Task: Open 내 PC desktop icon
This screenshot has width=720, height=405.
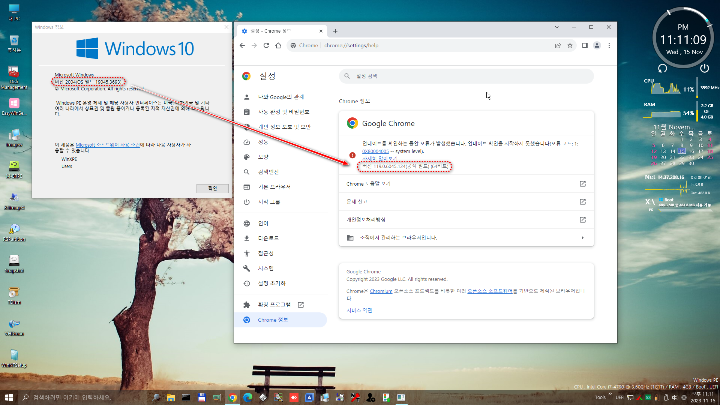Action: click(14, 12)
